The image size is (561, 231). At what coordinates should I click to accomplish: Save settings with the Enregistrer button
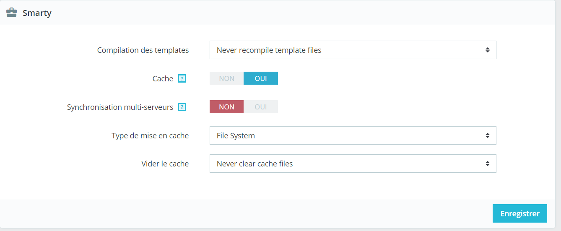[x=520, y=213]
